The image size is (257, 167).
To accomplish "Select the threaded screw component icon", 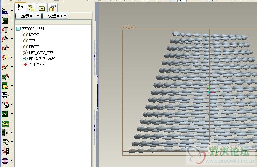I will click(x=5, y=48).
